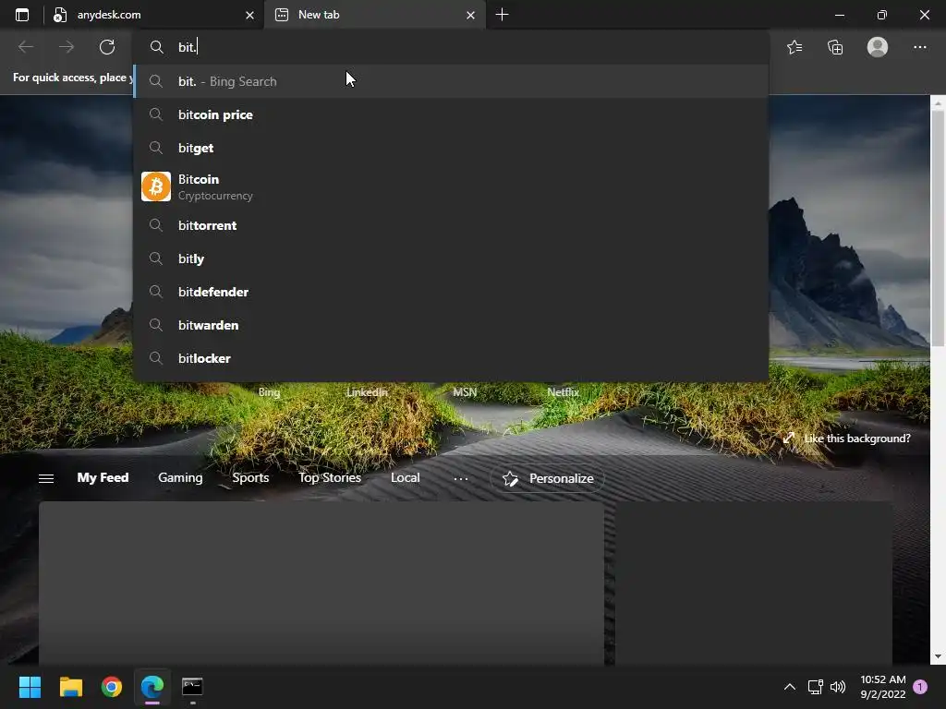Select the 'bittorrent' suggestion
The height and width of the screenshot is (709, 946).
(x=451, y=225)
